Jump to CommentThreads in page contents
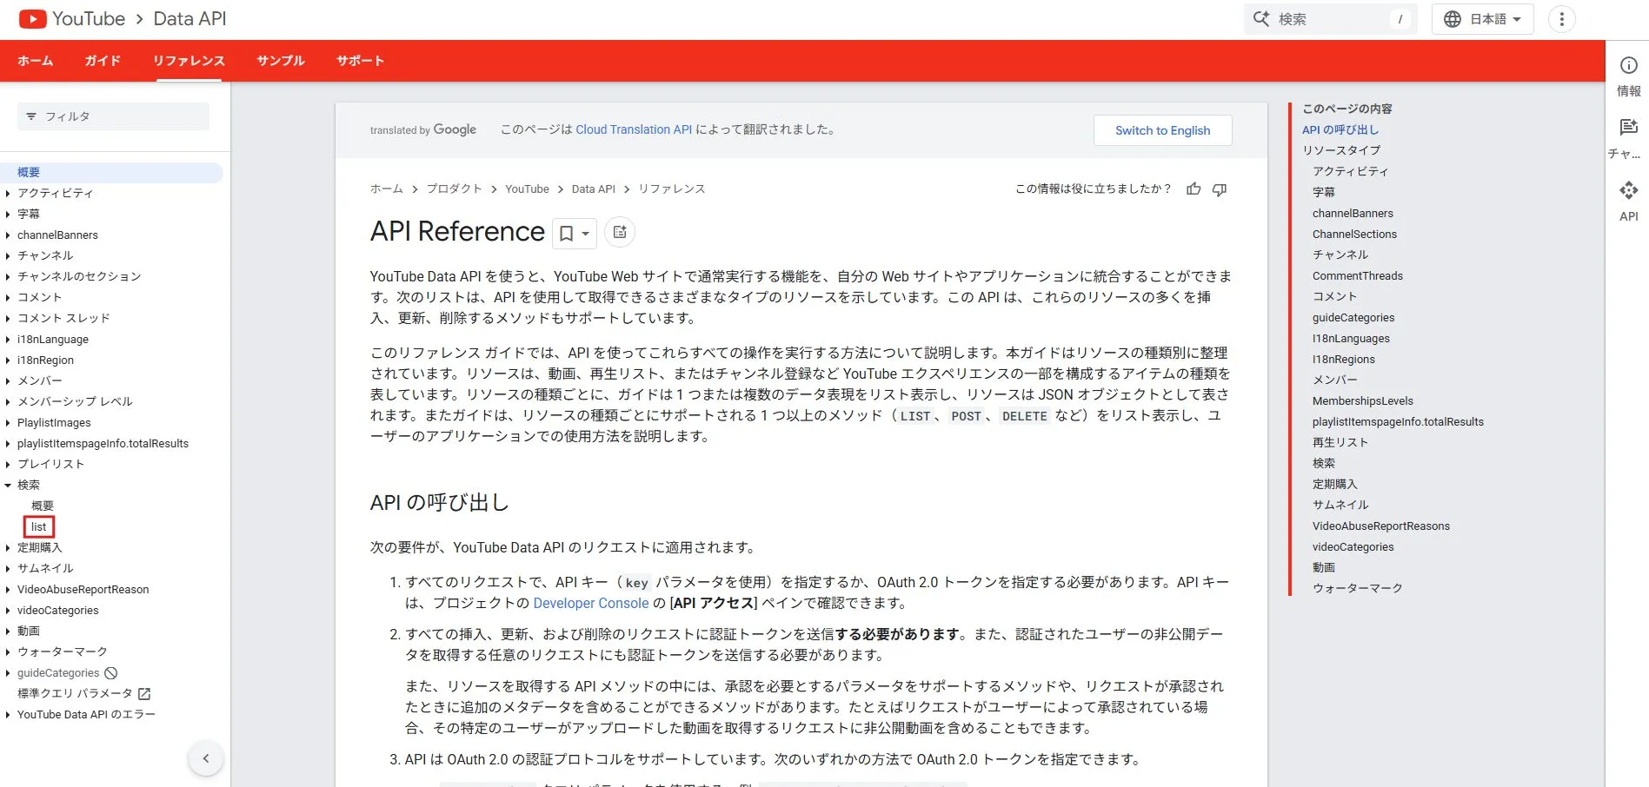 [1358, 276]
